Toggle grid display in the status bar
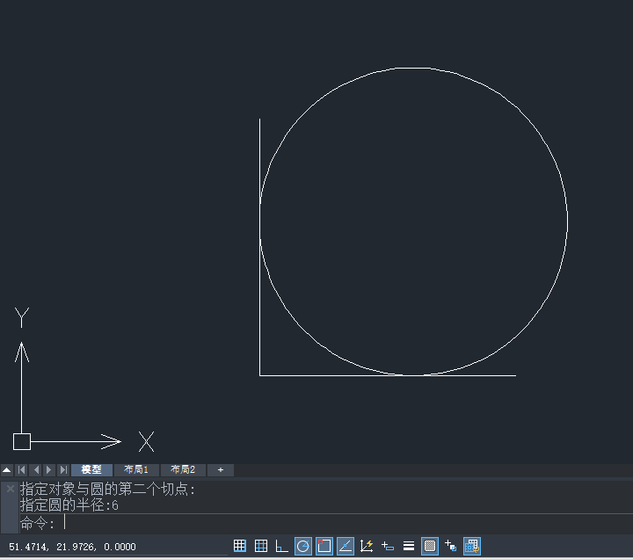The height and width of the screenshot is (559, 633). coord(261,546)
